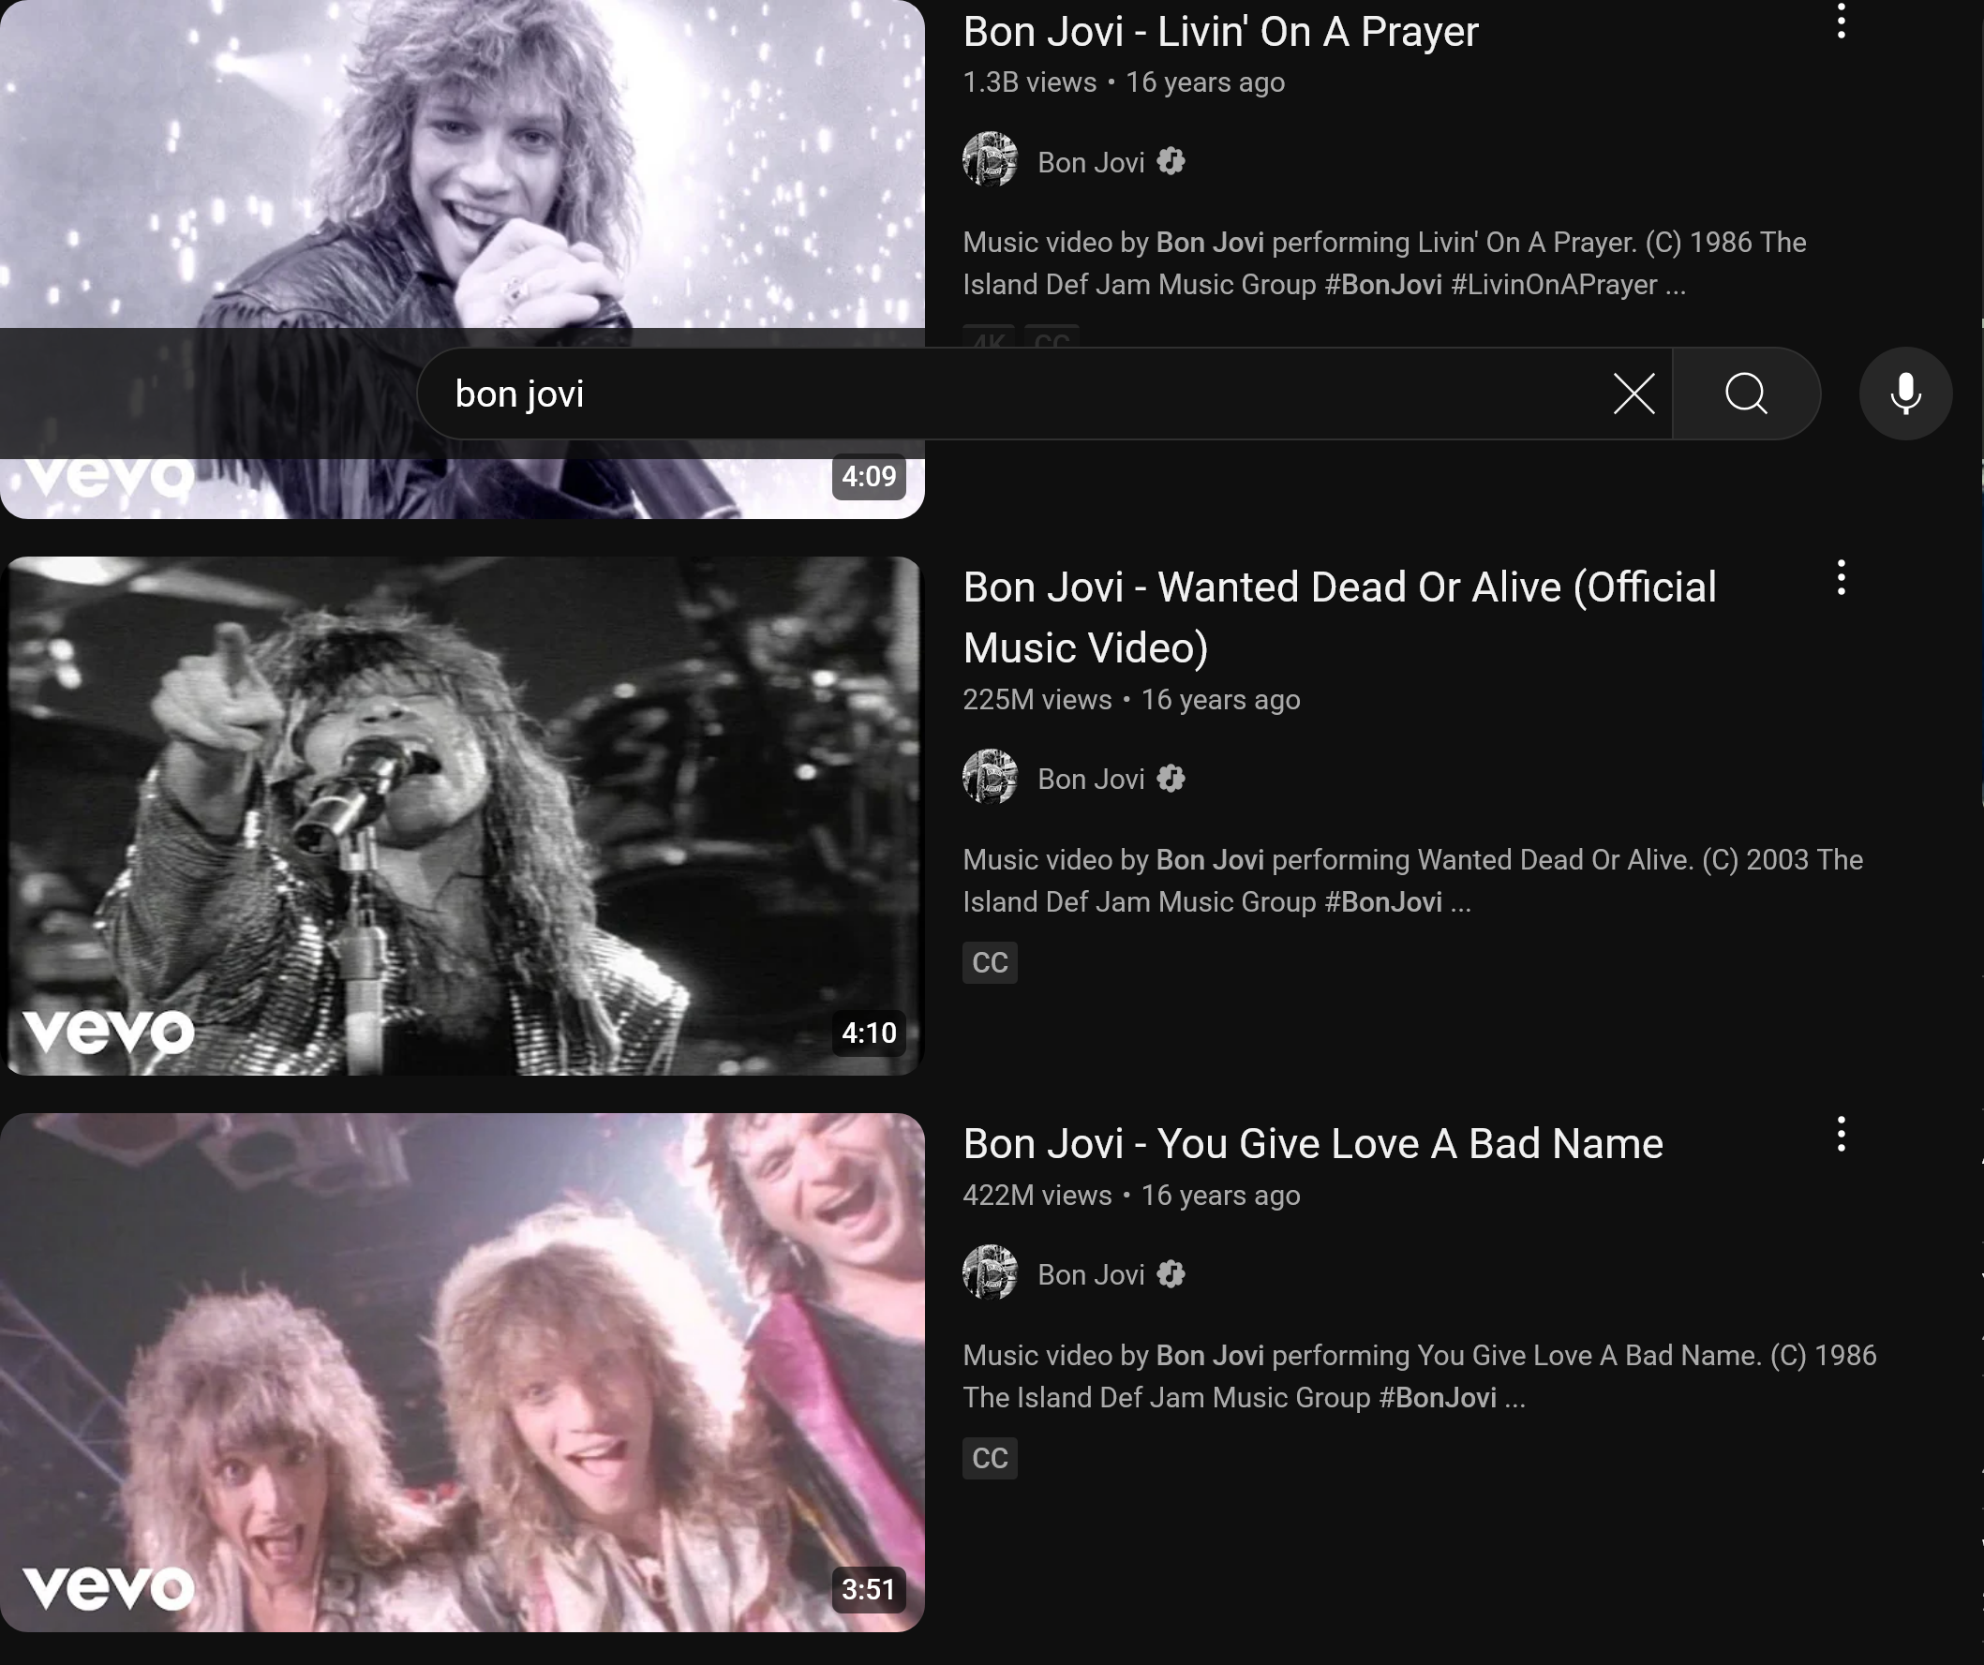Click the Bon Jovi channel name under Wanted Dead Or Alive
Screen dimensions: 1984x1665
coord(1090,780)
